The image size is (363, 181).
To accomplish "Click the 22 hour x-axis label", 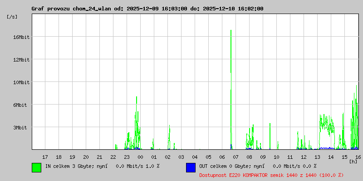I will 113,157.
